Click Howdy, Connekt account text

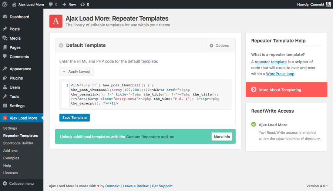click(310, 4)
